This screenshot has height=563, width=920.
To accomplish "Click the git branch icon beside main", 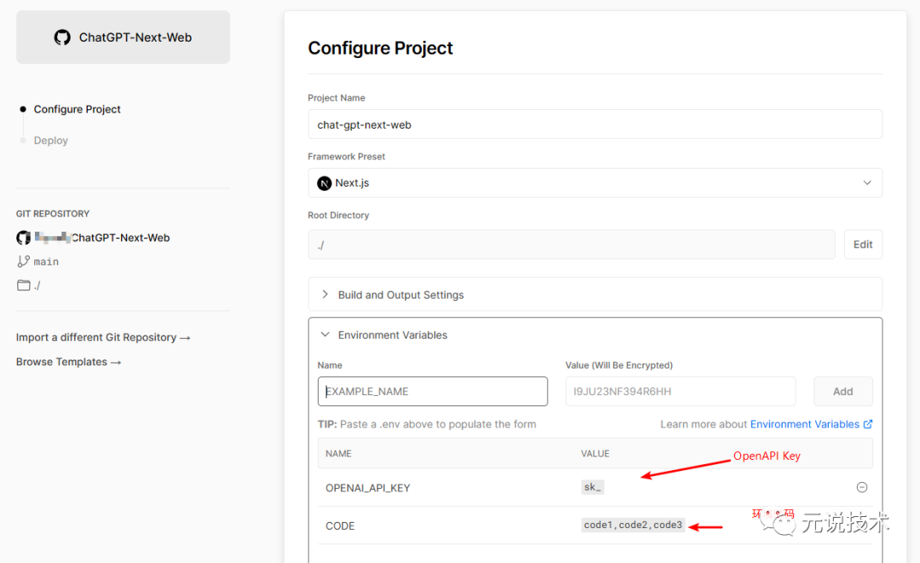I will [x=23, y=261].
